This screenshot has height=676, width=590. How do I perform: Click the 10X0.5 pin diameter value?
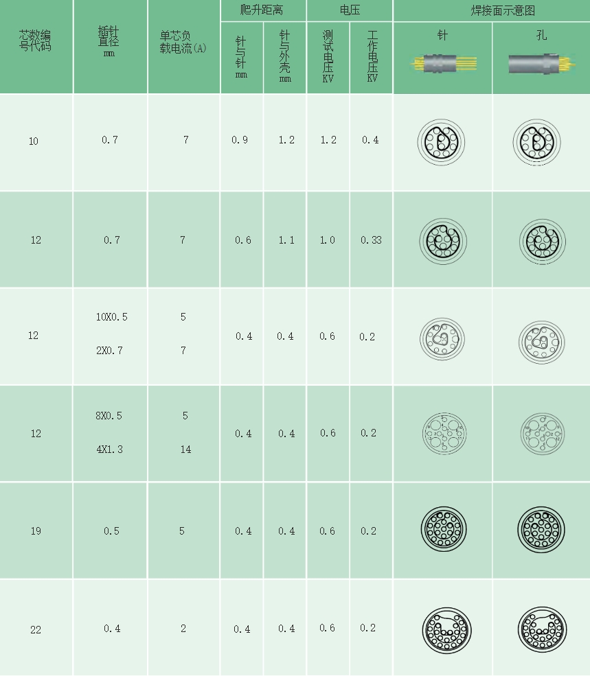coord(112,317)
